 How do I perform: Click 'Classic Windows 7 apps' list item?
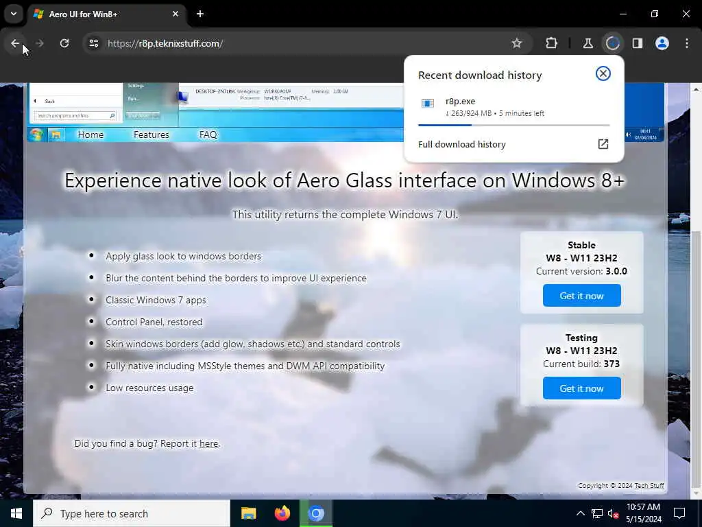[x=156, y=300]
